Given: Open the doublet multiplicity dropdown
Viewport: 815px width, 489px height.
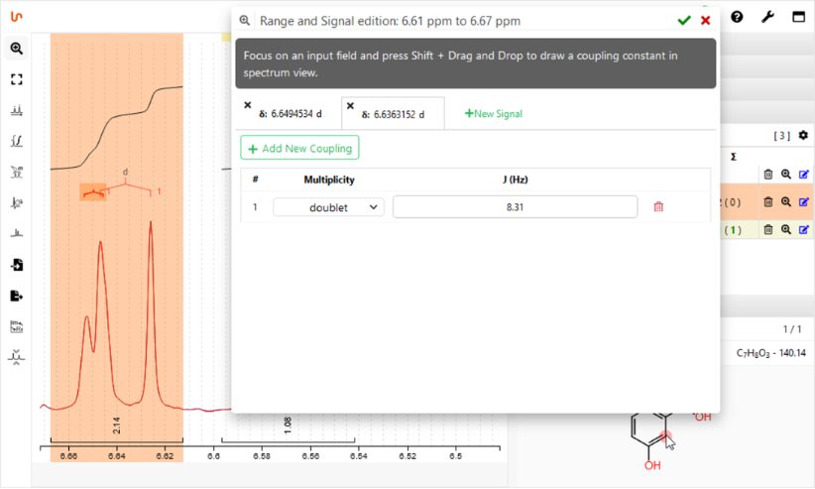Looking at the screenshot, I should (x=329, y=207).
